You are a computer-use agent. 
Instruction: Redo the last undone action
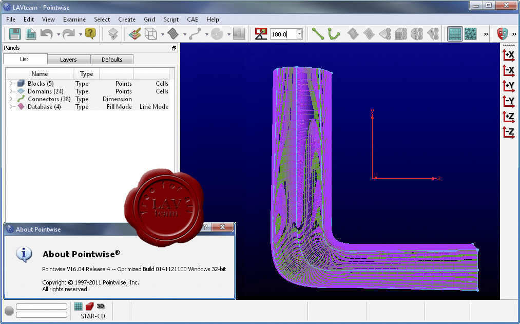click(x=69, y=34)
